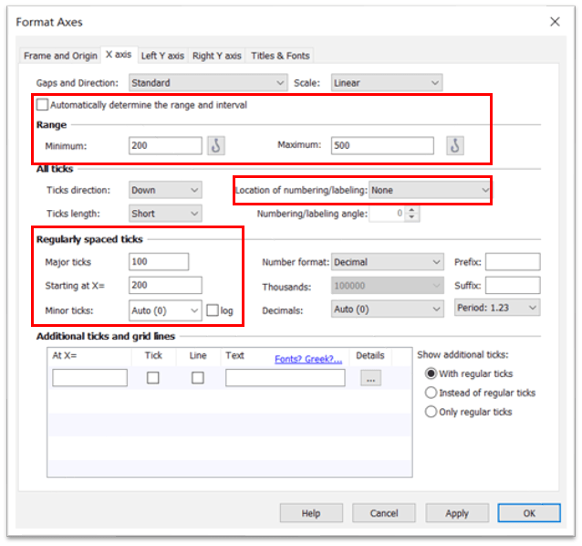The width and height of the screenshot is (582, 546).
Task: Choose Only regular ticks radio button
Action: coord(431,412)
